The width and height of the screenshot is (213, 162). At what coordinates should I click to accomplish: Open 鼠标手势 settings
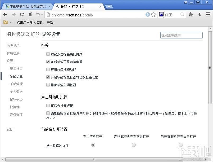pos(16,99)
